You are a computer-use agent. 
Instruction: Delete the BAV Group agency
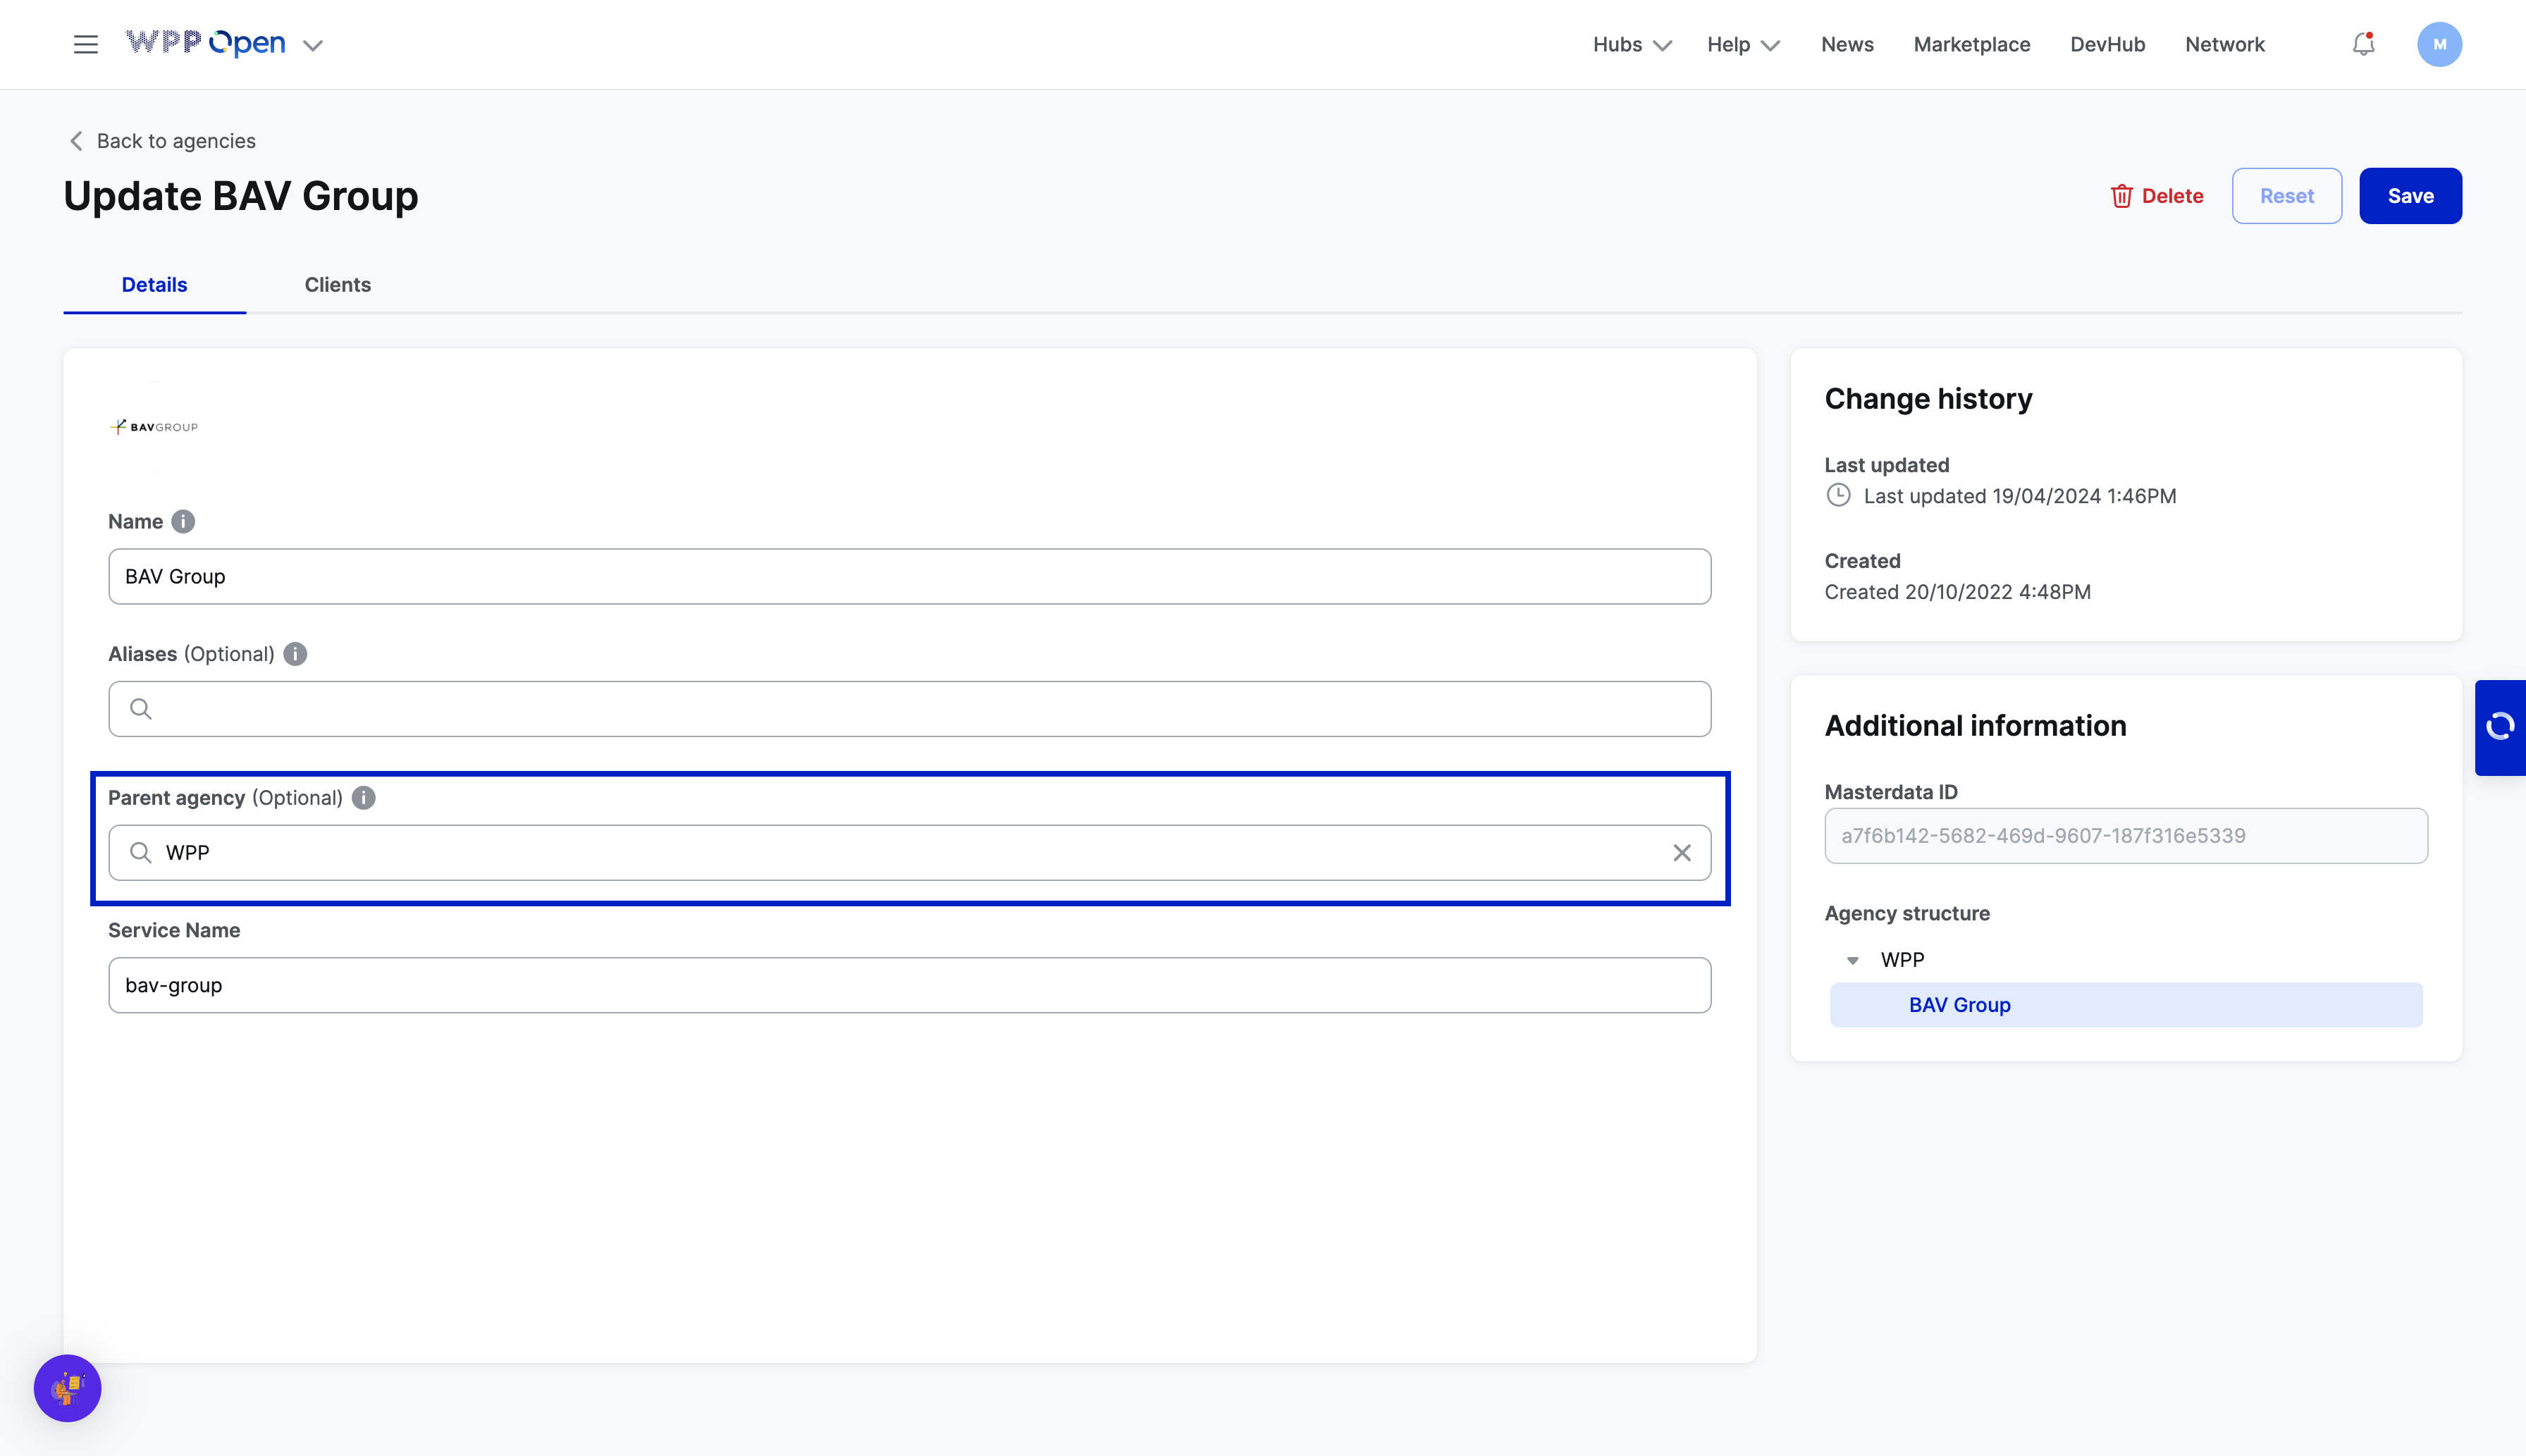tap(2157, 196)
